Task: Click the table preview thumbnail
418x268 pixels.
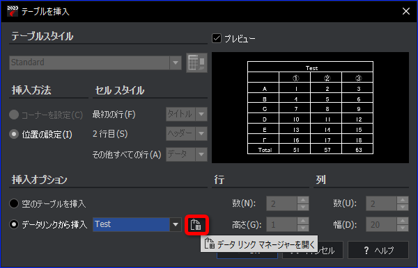Action: 310,108
